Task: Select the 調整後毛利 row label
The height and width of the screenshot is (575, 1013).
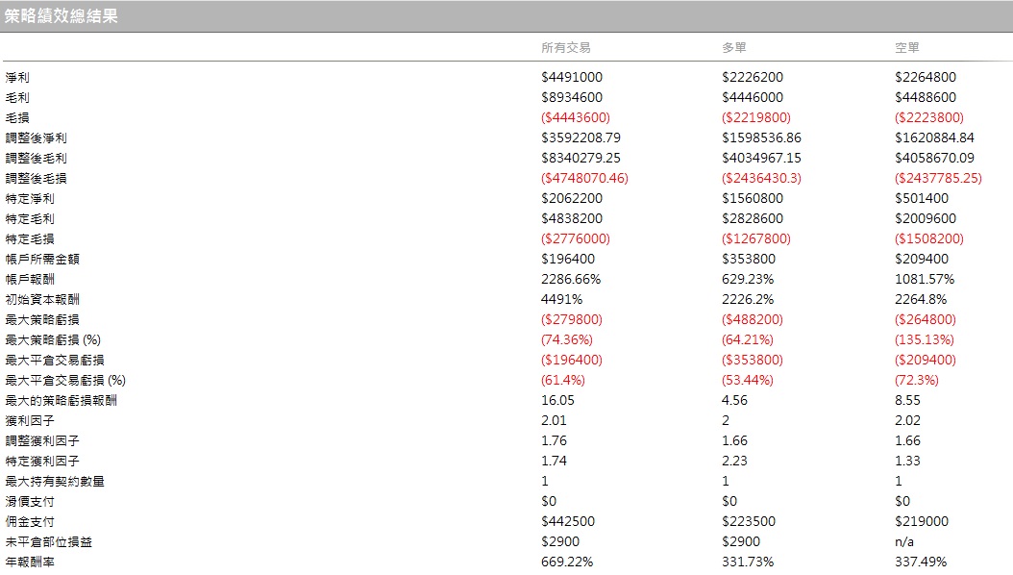Action: [37, 159]
